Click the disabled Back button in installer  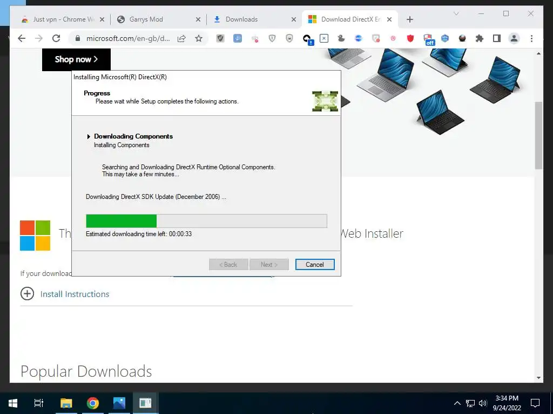point(228,264)
